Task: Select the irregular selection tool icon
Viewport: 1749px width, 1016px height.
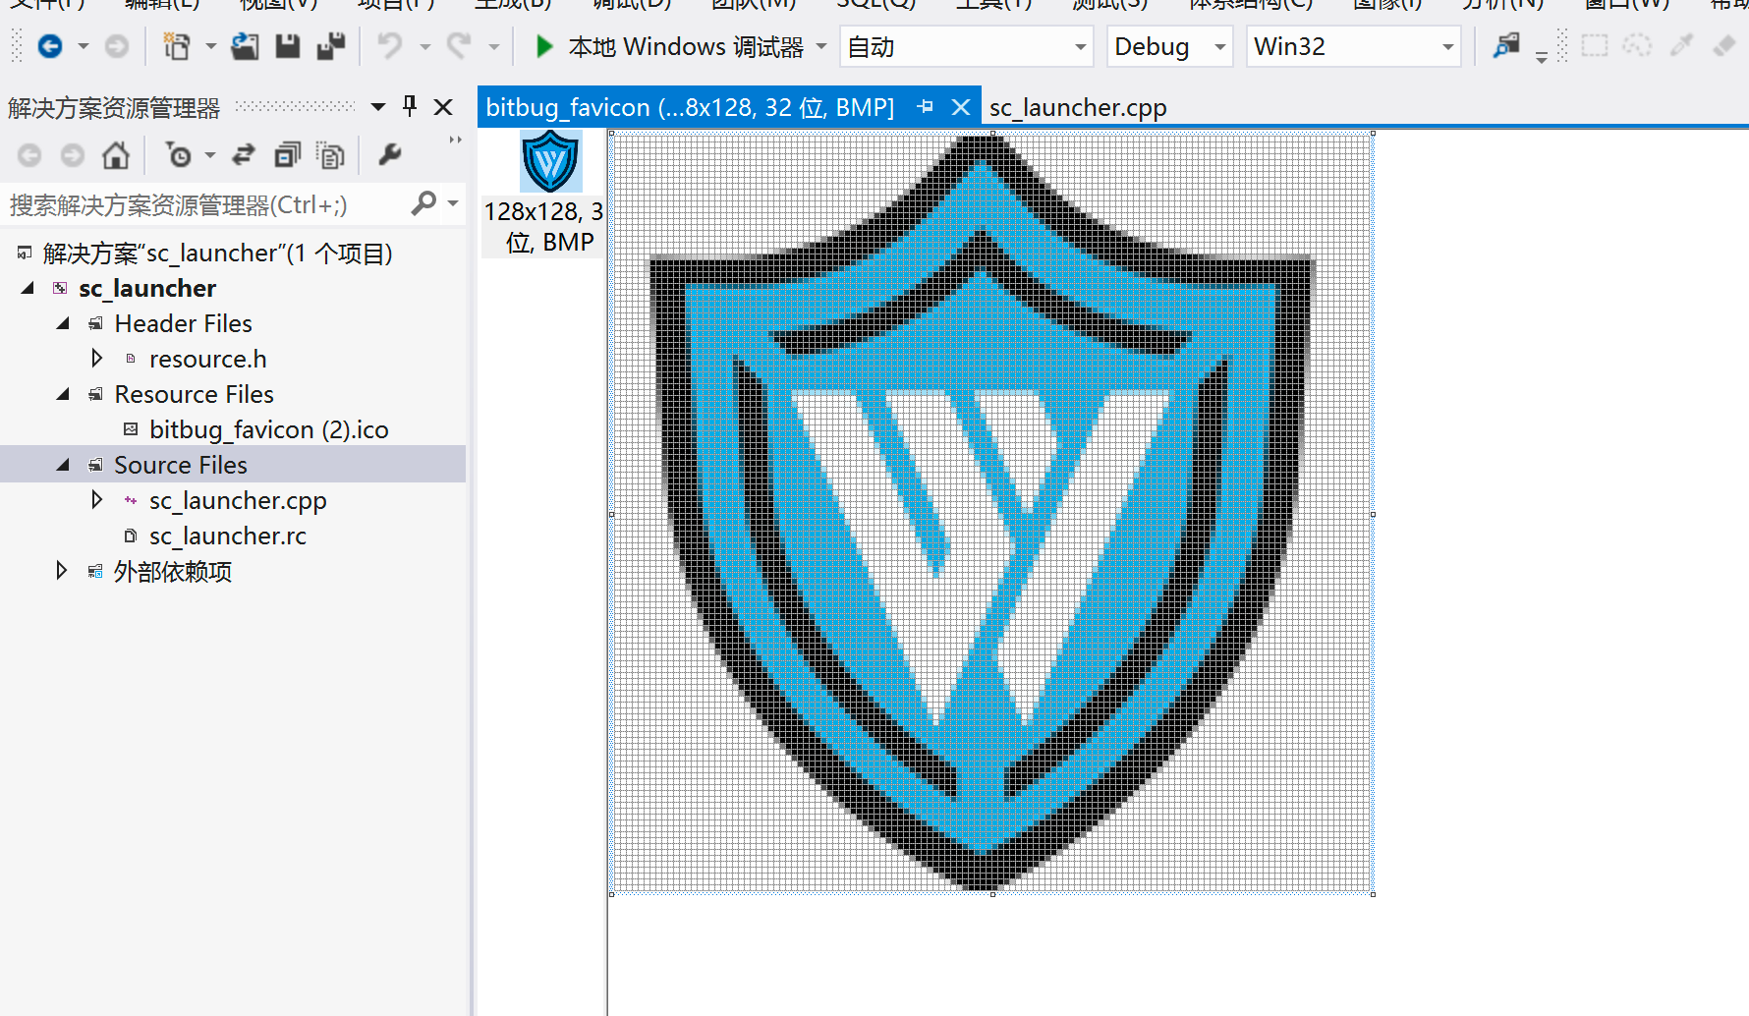Action: pyautogui.click(x=1637, y=45)
